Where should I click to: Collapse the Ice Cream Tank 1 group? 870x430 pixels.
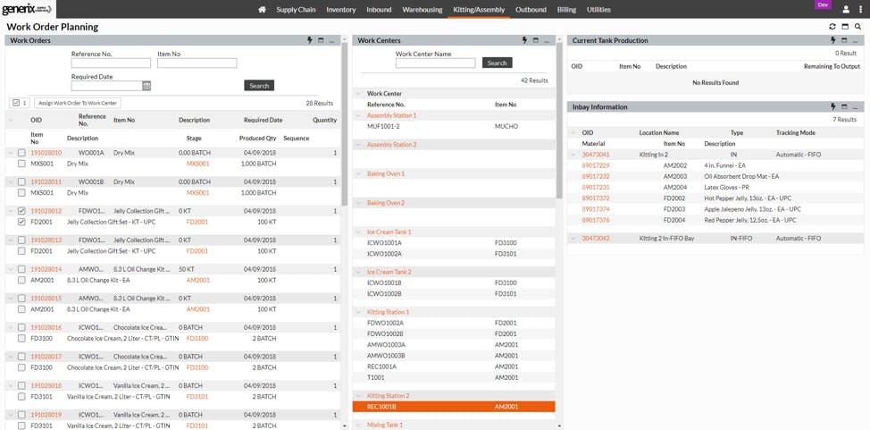pos(358,232)
